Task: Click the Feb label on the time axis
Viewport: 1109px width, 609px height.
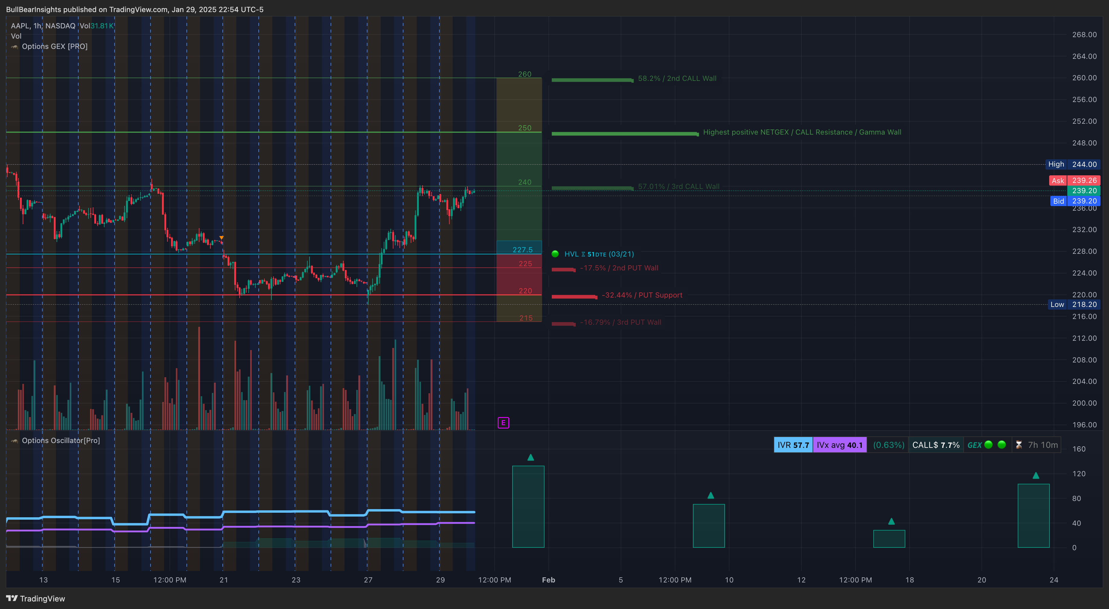Action: click(548, 580)
